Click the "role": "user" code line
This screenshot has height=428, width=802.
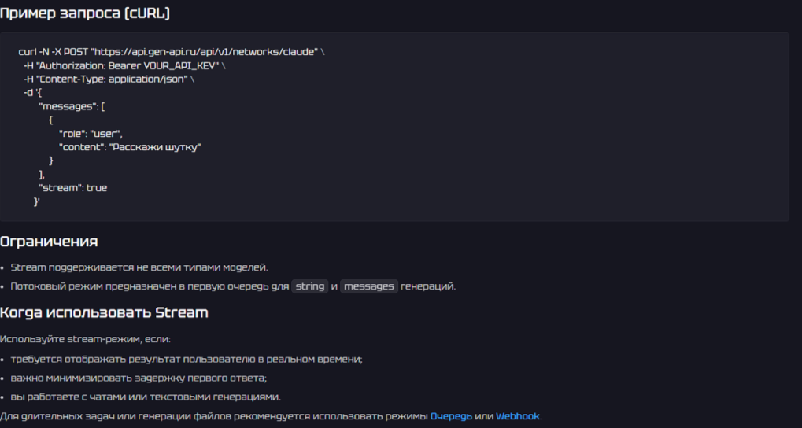pos(91,134)
